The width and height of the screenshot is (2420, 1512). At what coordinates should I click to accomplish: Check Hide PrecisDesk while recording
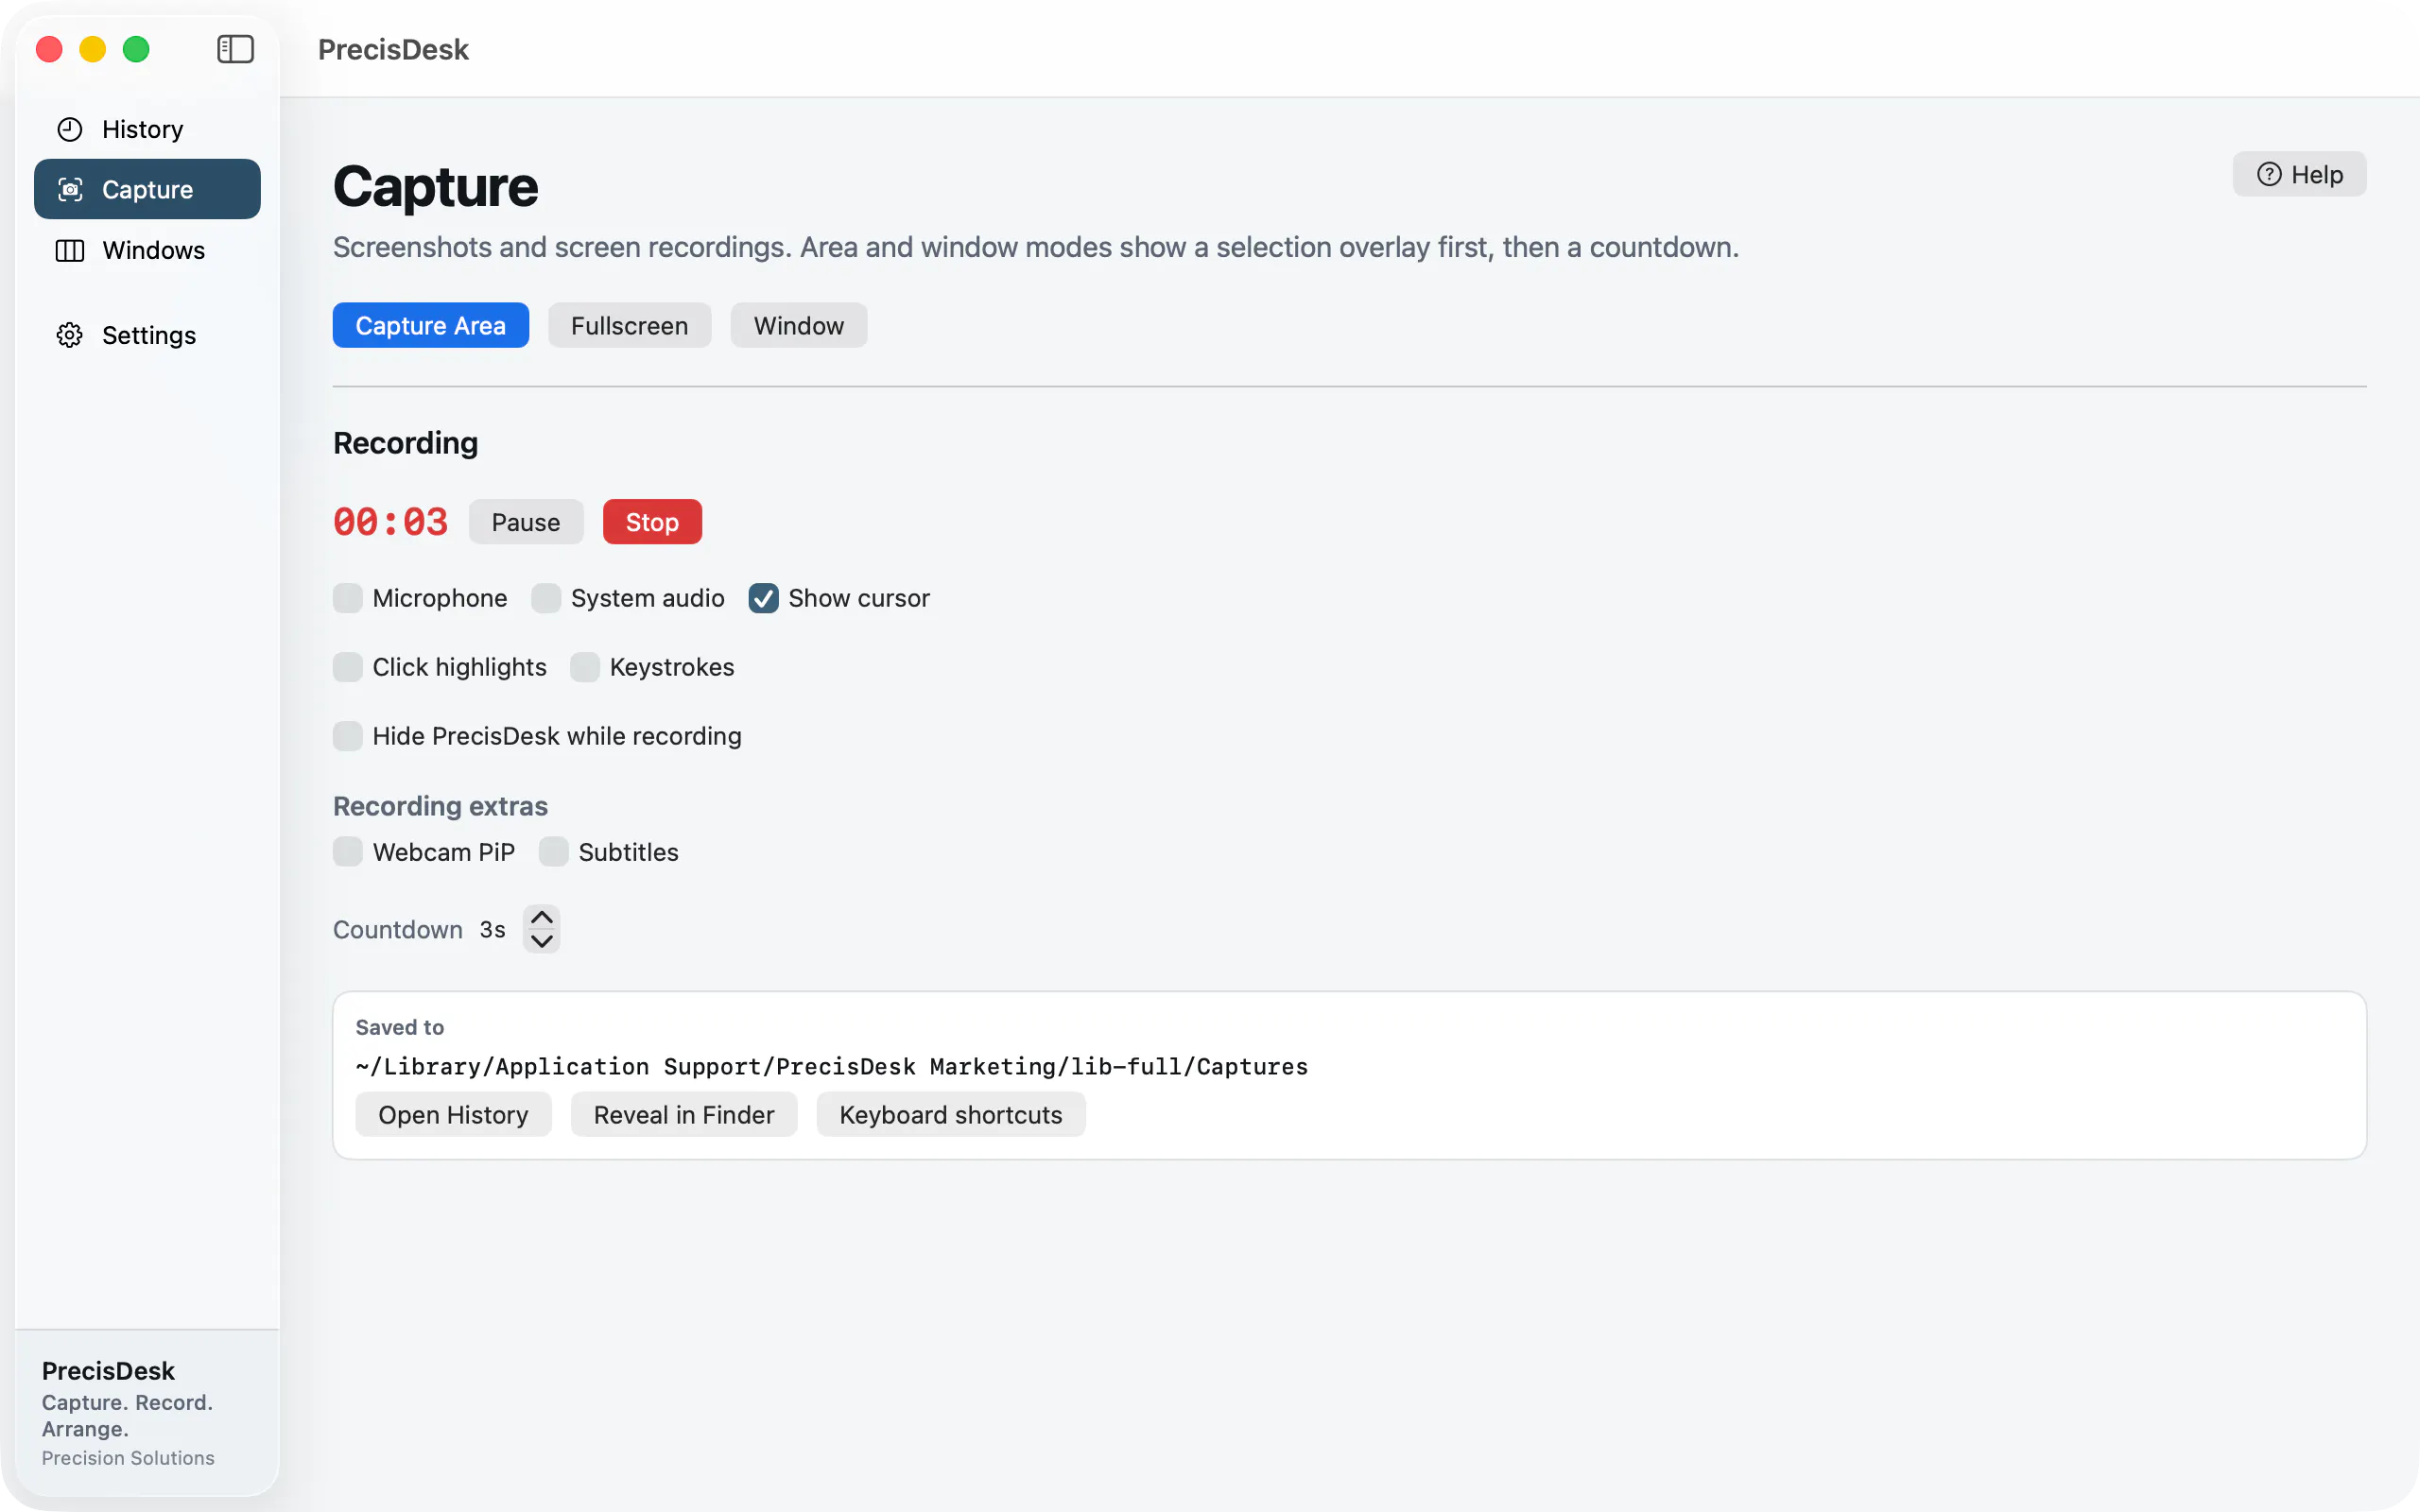coord(347,736)
